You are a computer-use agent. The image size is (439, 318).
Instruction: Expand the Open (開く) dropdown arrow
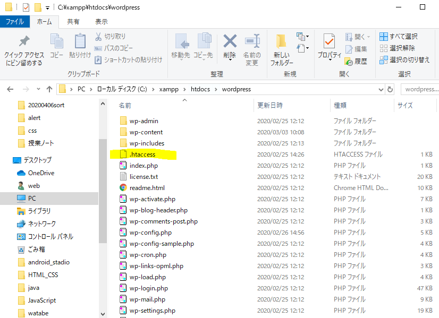point(368,37)
